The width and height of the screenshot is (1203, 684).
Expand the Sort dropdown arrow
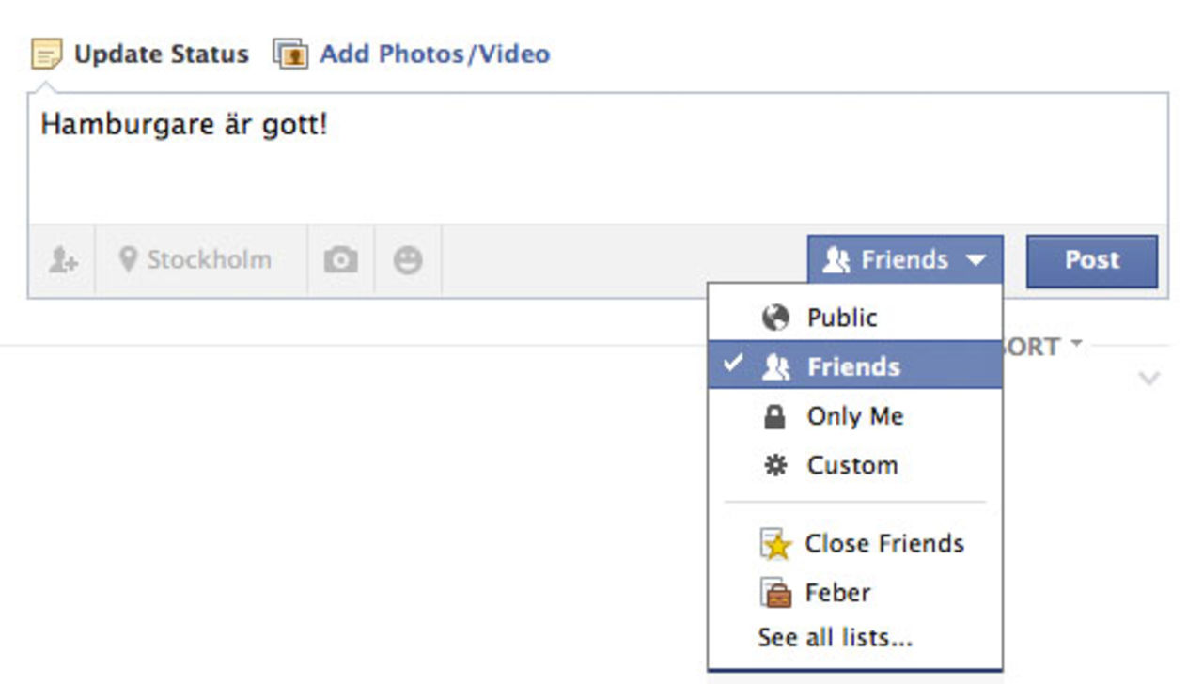(x=1075, y=343)
